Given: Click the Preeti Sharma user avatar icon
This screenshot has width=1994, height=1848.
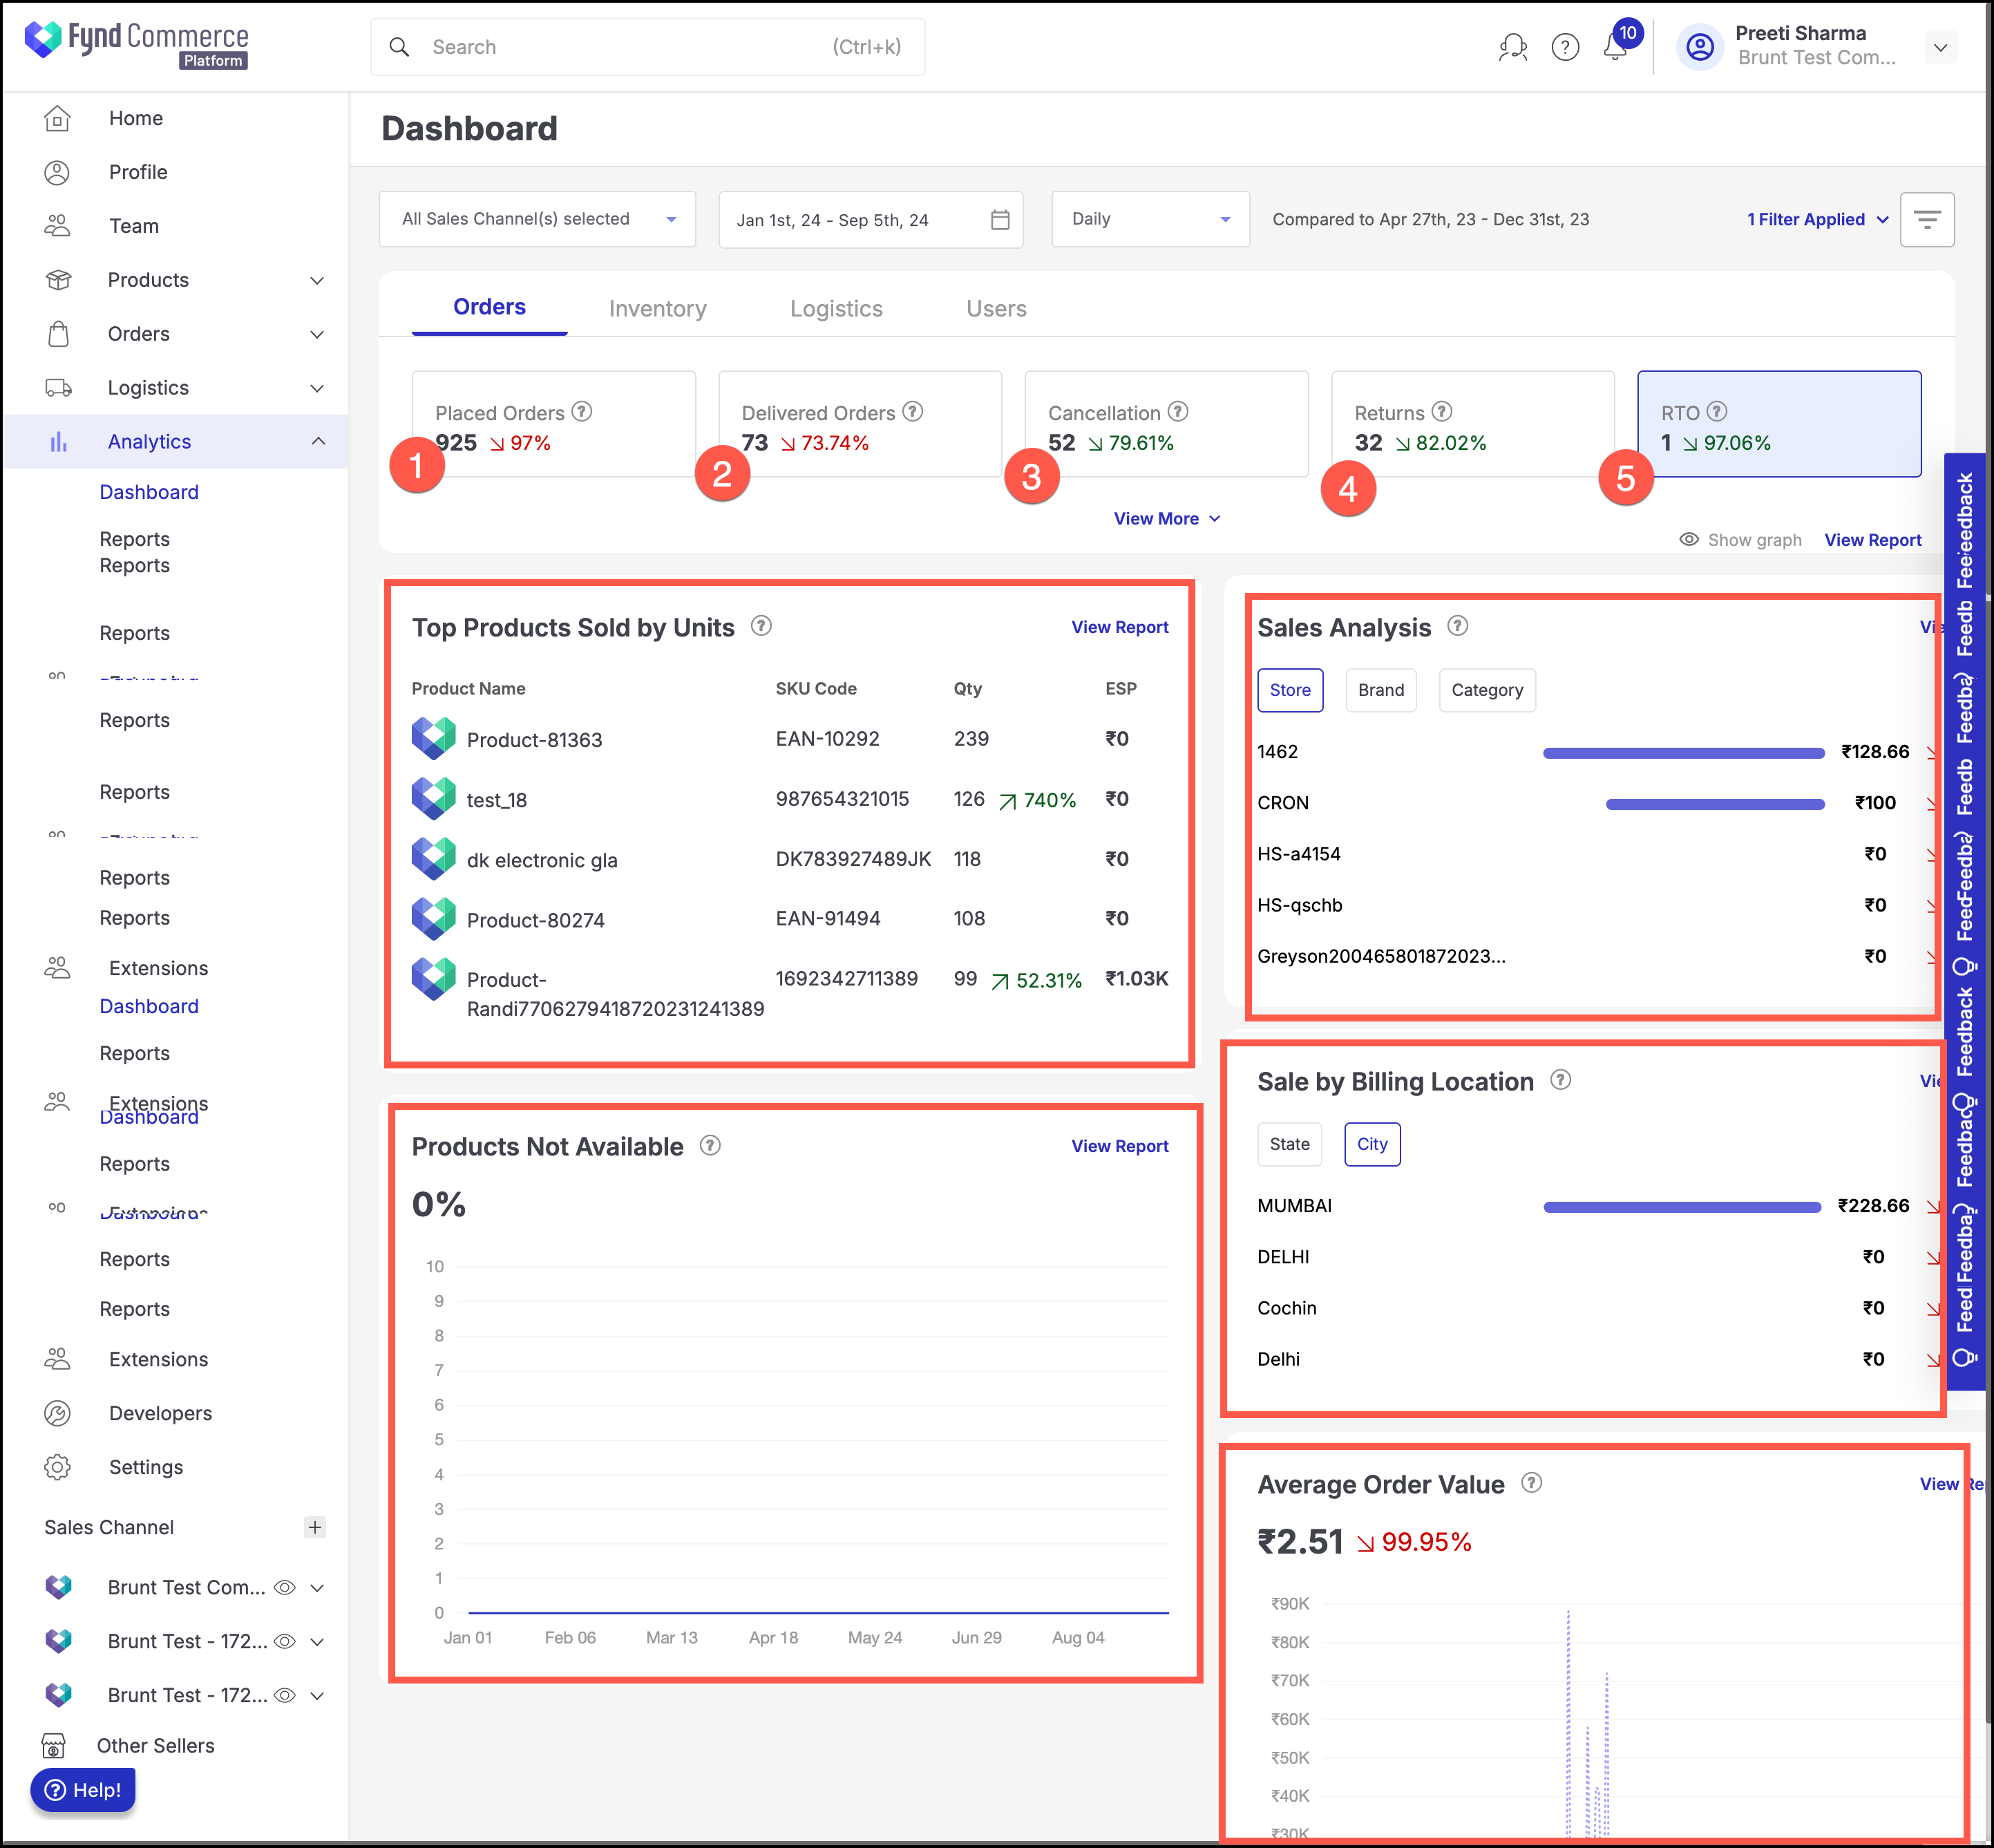Looking at the screenshot, I should pyautogui.click(x=1700, y=47).
